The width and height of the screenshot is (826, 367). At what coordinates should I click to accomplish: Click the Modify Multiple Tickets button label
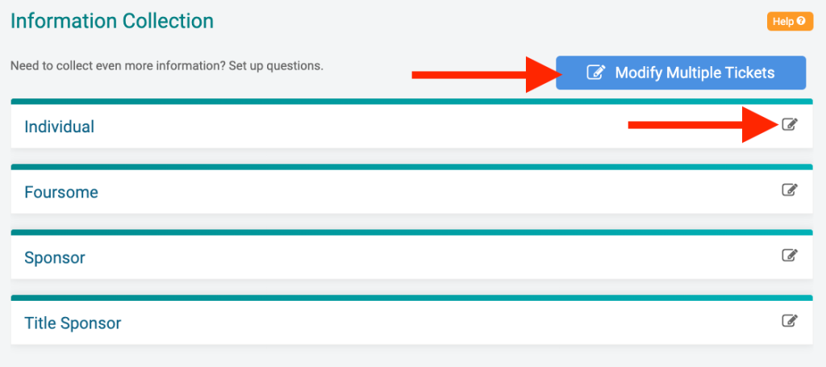pos(695,73)
